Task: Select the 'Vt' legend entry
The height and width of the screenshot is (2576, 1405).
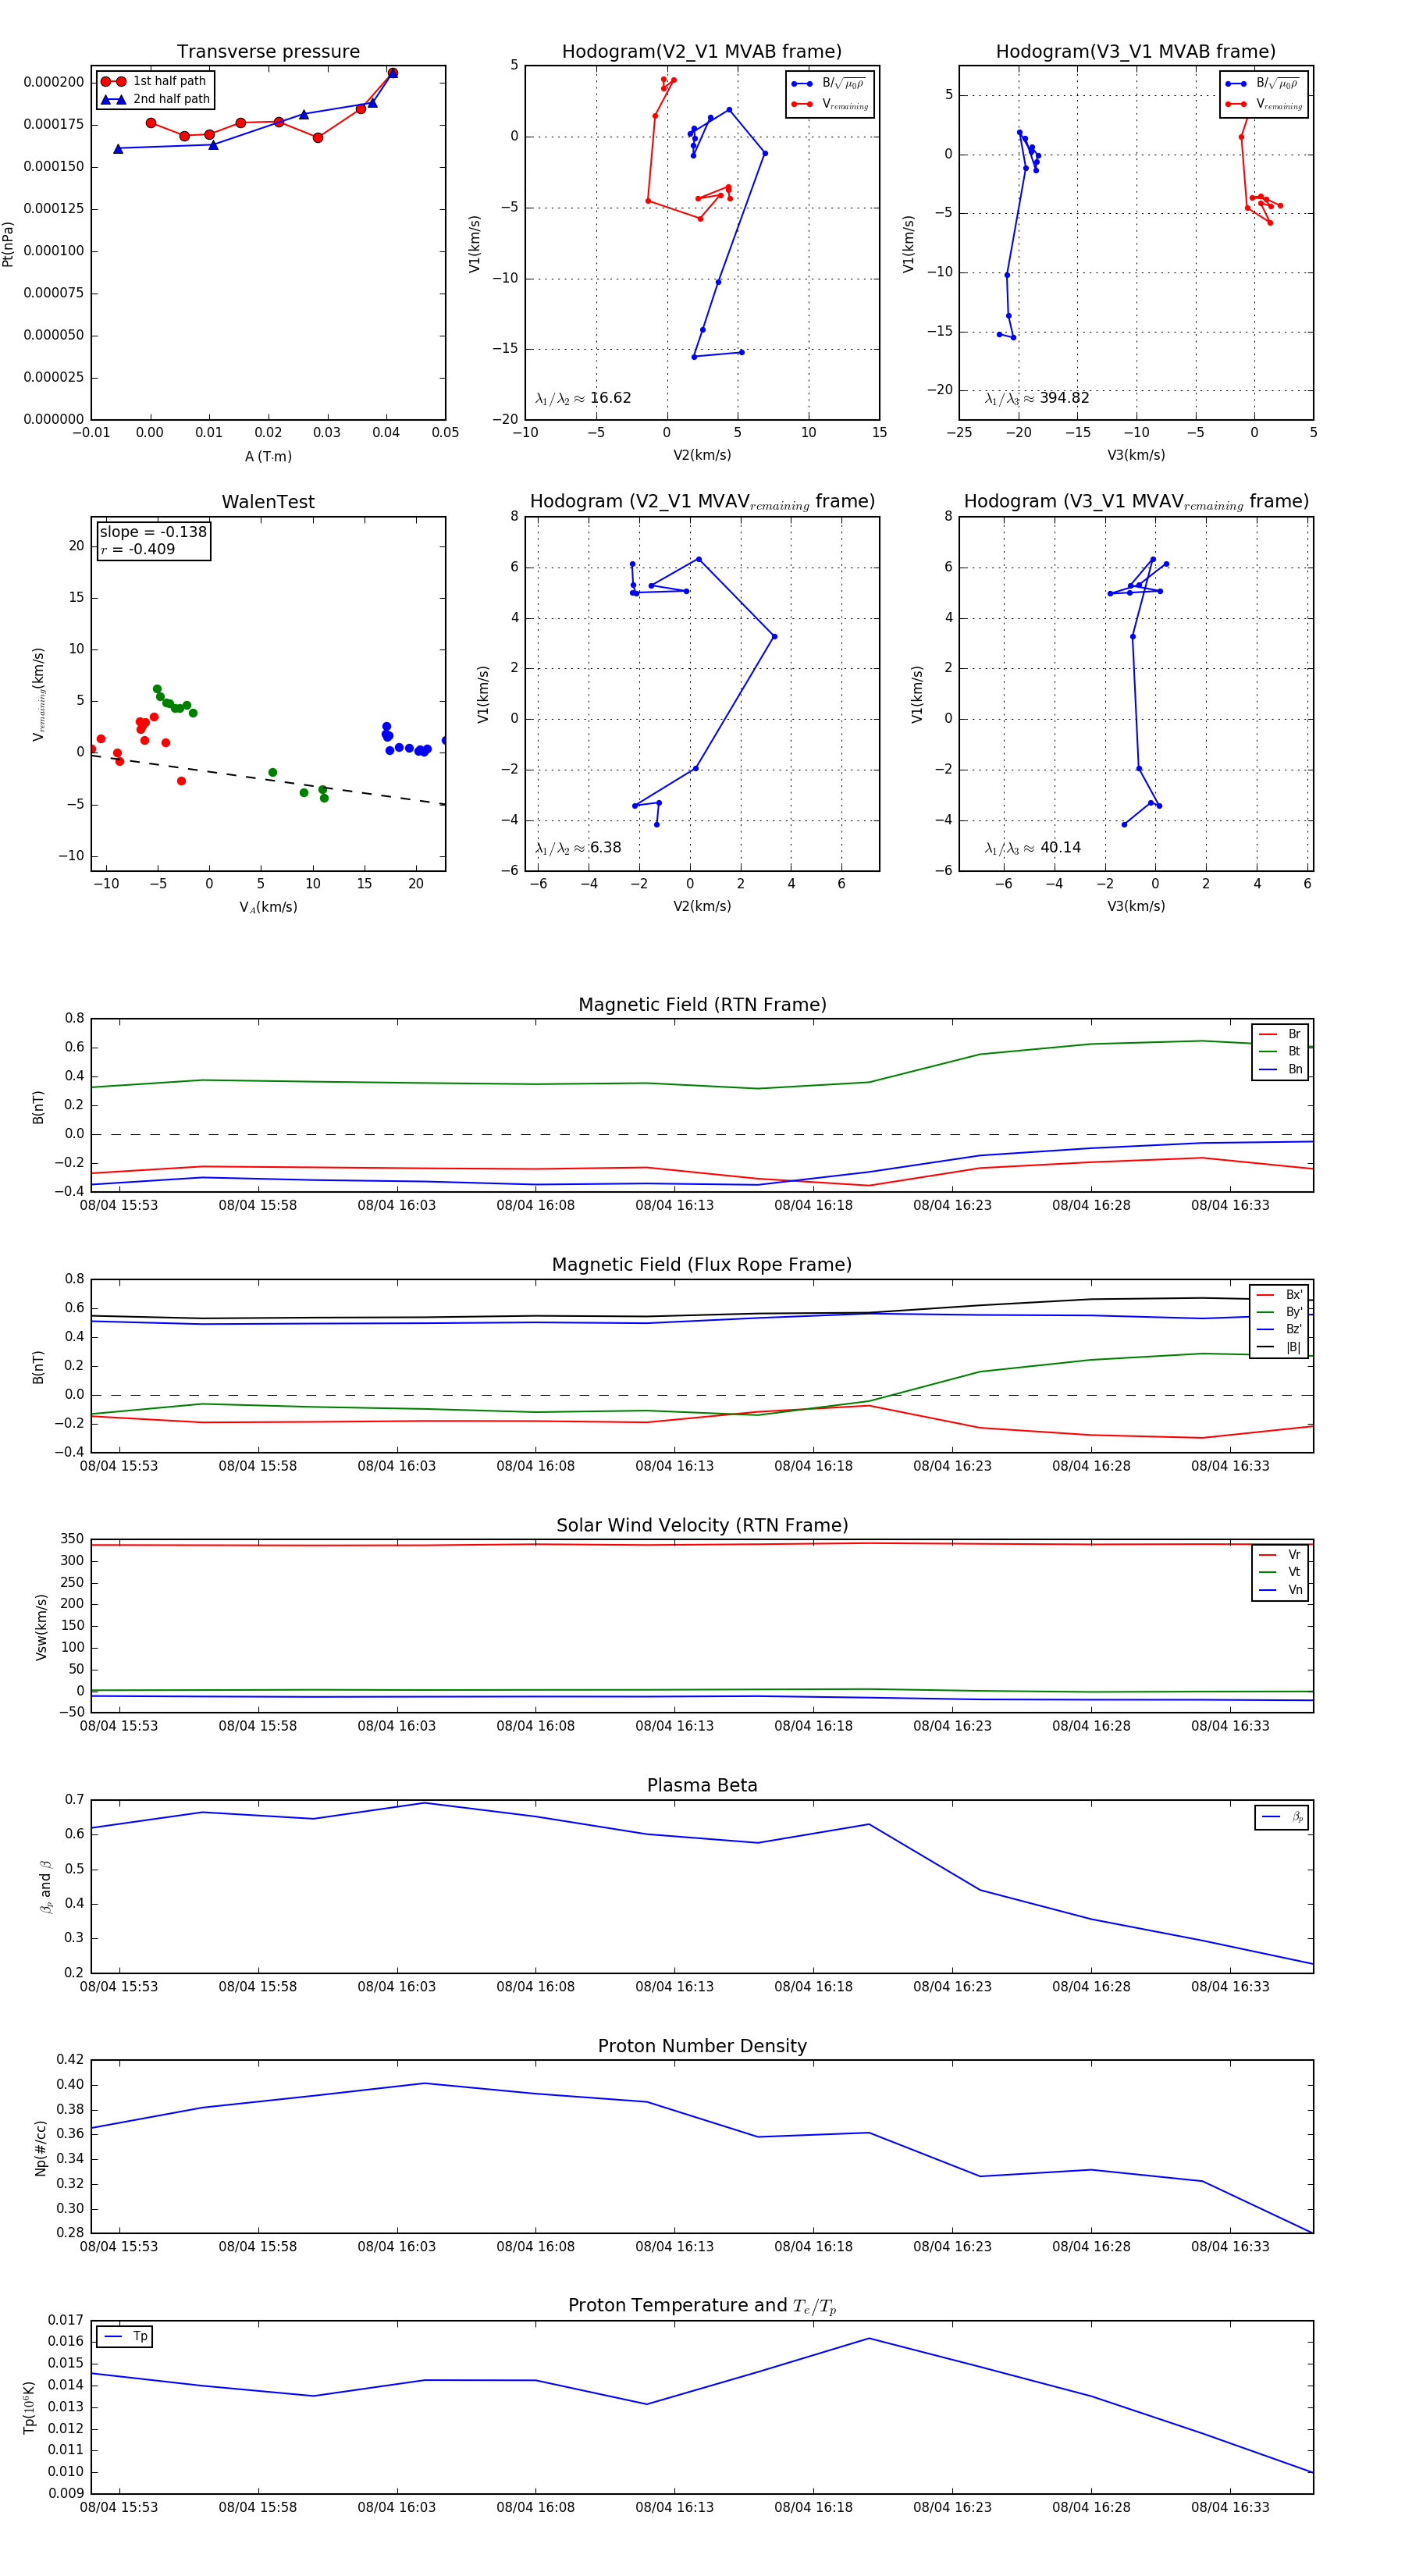Action: click(1281, 1572)
